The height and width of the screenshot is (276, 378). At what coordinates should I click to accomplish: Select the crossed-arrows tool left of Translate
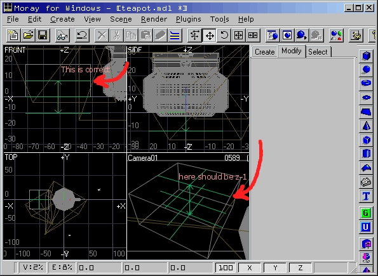195,36
